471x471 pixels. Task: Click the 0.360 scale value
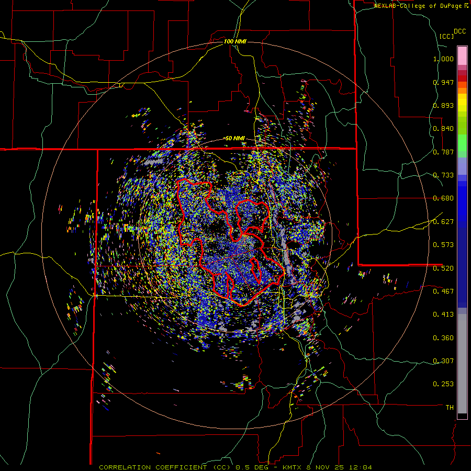pos(443,338)
